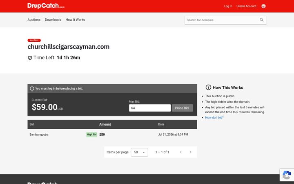Click the info icon in login warning bar
Image resolution: width=294 pixels, height=184 pixels.
click(32, 88)
